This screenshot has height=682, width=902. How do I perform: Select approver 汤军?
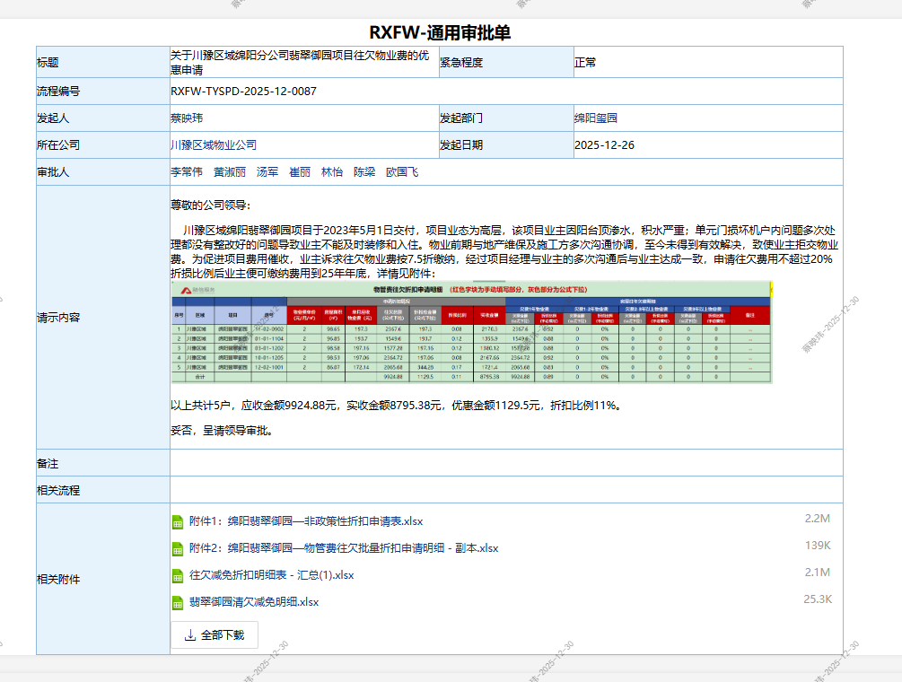tap(267, 172)
